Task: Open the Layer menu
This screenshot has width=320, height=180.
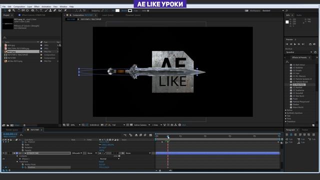Action: (x=29, y=6)
